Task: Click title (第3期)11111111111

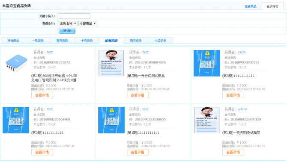Action: (x=238, y=76)
